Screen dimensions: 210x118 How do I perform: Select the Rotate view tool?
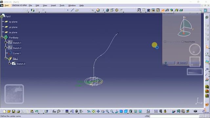pos(103,111)
